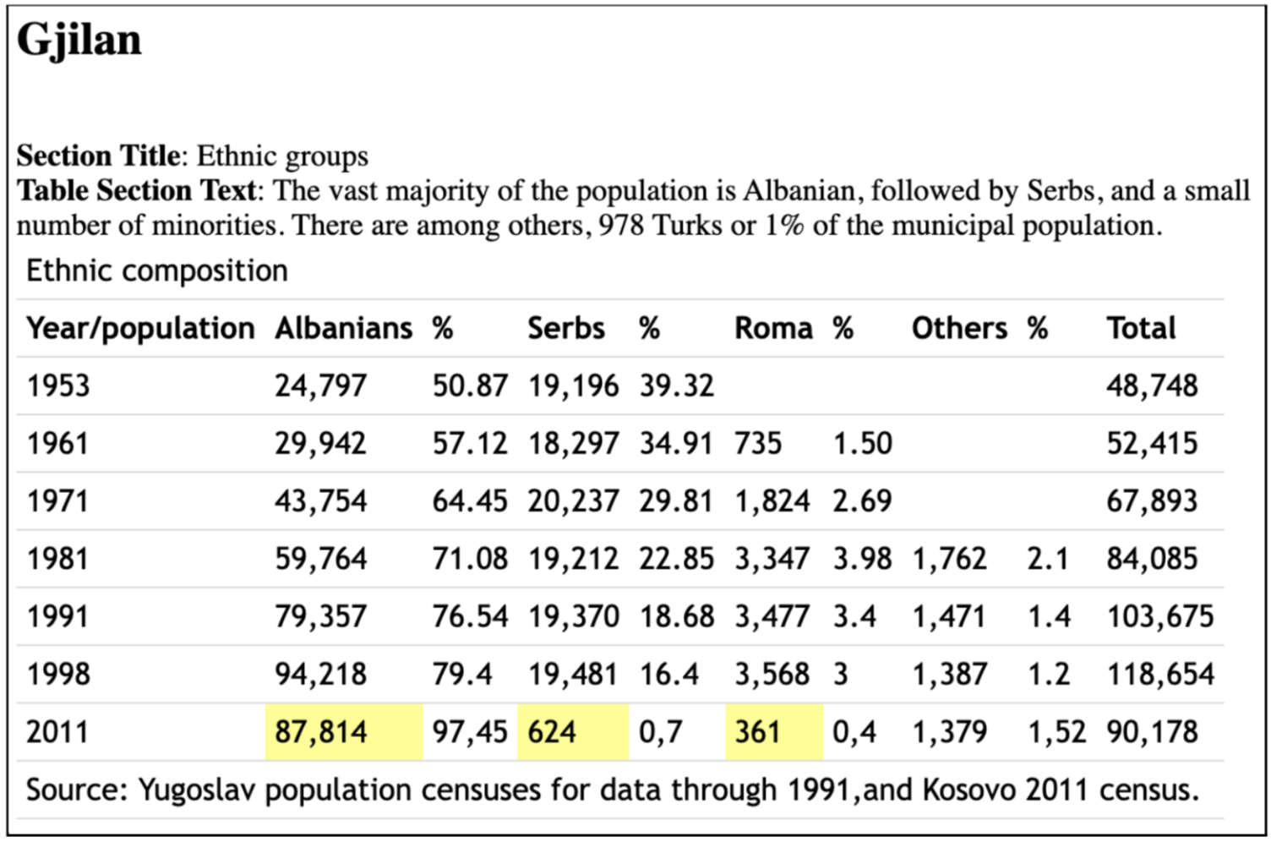Click the Serbs column header
Image resolution: width=1271 pixels, height=842 pixels.
coord(566,328)
